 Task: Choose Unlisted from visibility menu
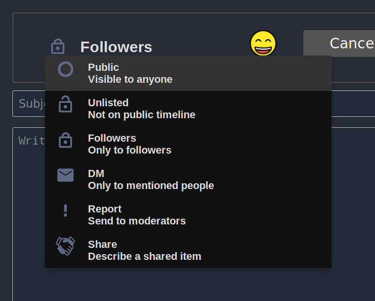point(188,109)
